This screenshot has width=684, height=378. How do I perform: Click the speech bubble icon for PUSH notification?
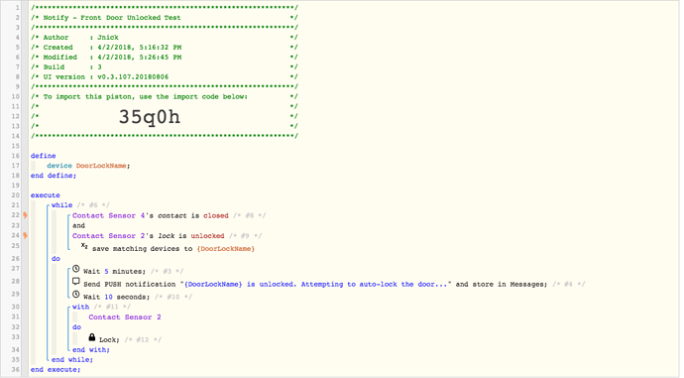click(x=76, y=282)
